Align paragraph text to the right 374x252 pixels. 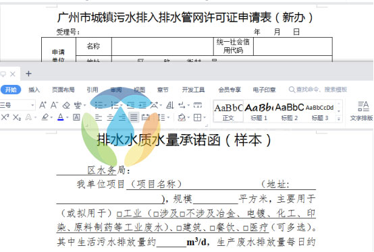[x=122, y=117]
